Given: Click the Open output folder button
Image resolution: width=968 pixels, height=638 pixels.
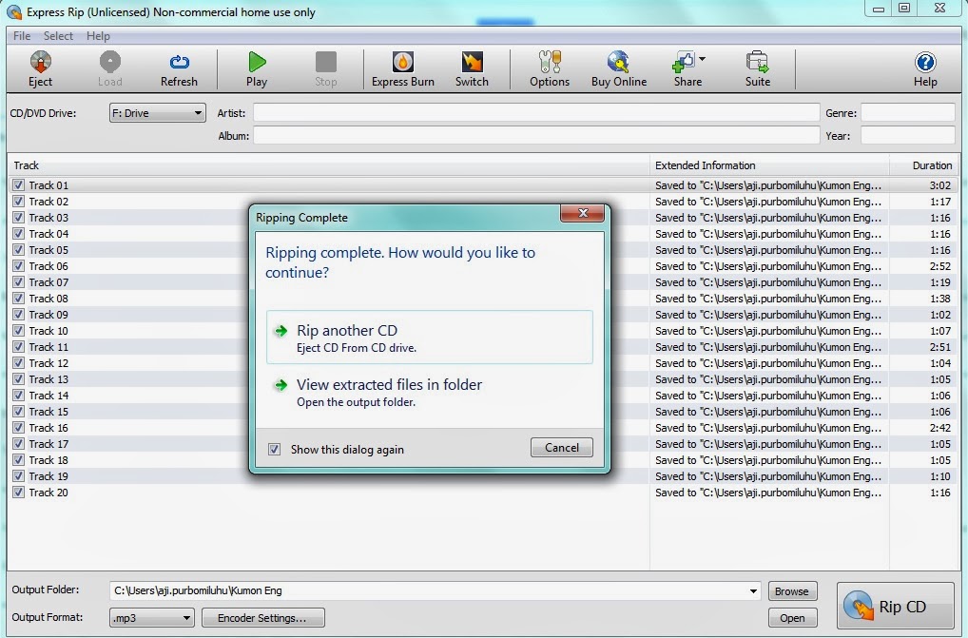Looking at the screenshot, I should coord(792,618).
